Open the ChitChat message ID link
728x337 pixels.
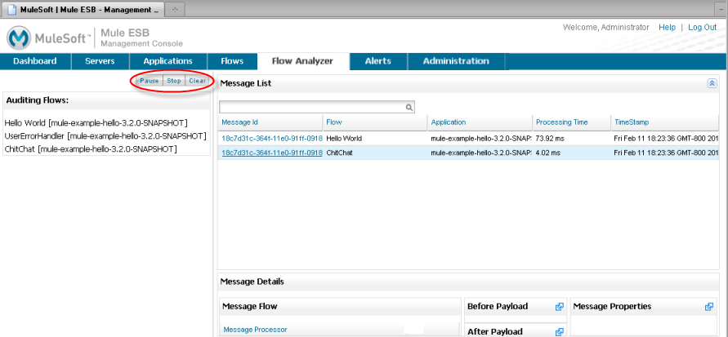click(271, 153)
